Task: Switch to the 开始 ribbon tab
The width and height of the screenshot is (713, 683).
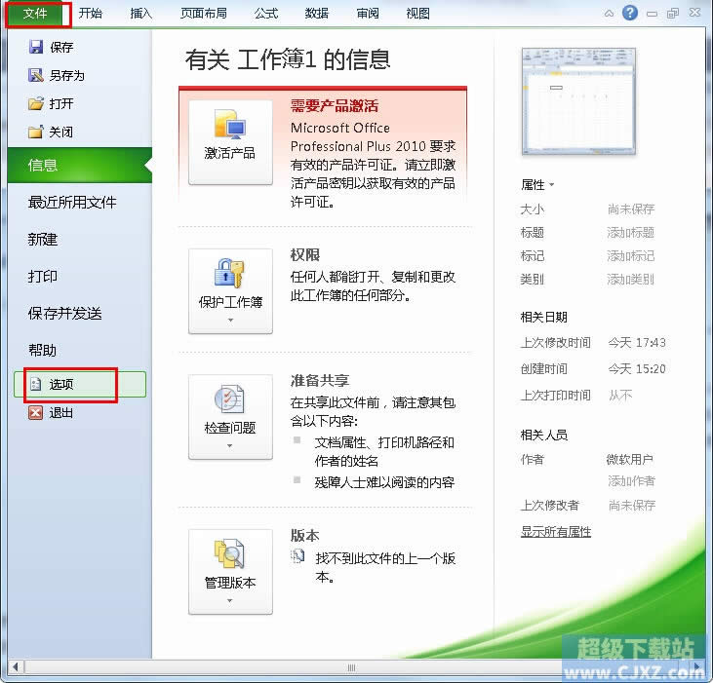Action: pos(90,14)
